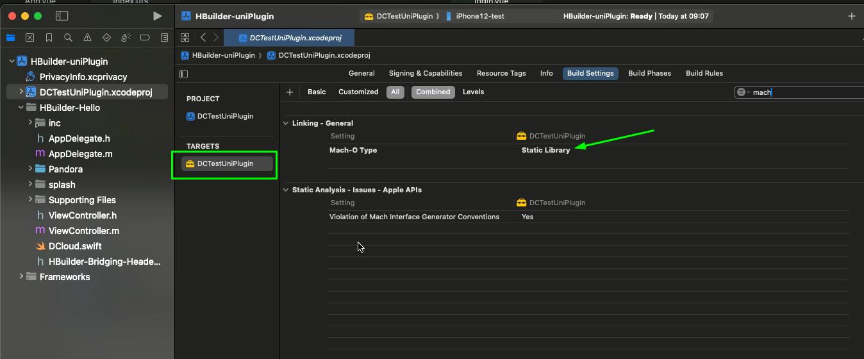Show Customized build settings
Screen dimensions: 864x359
[x=358, y=92]
